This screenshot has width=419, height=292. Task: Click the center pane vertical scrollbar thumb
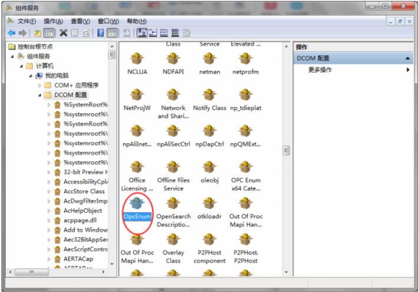pyautogui.click(x=286, y=151)
